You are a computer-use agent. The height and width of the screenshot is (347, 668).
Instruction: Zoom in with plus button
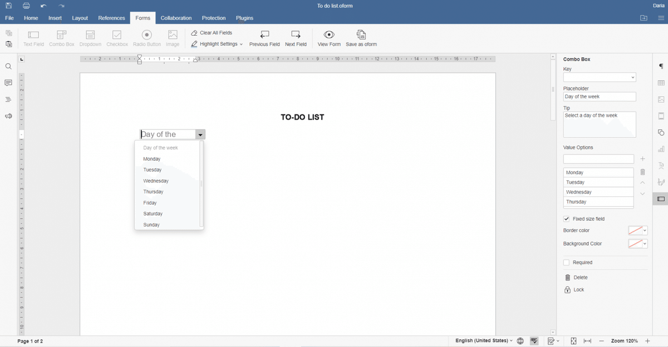click(647, 341)
